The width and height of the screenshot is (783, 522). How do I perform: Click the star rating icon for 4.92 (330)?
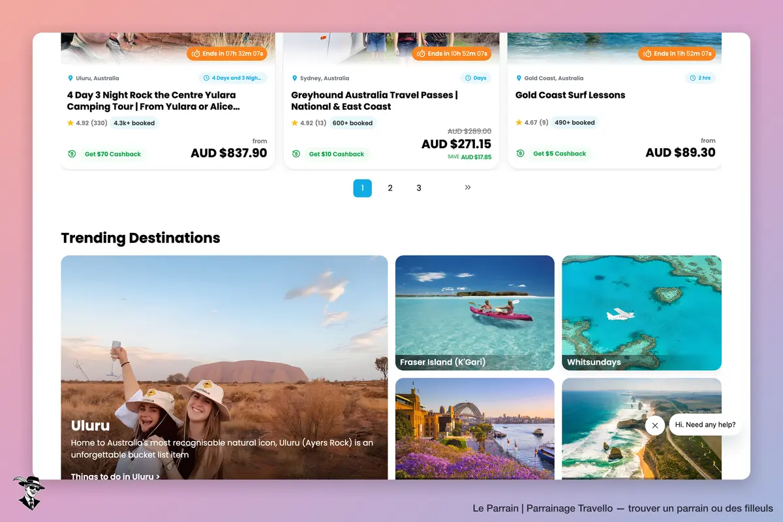click(70, 123)
